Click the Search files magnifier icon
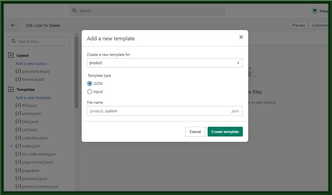Image resolution: width=332 pixels, height=195 pixels. point(14,41)
